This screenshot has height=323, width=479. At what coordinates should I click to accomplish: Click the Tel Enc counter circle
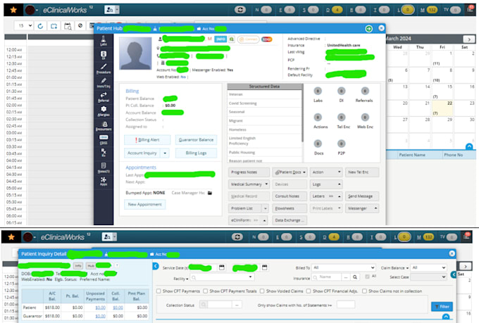coord(341,118)
